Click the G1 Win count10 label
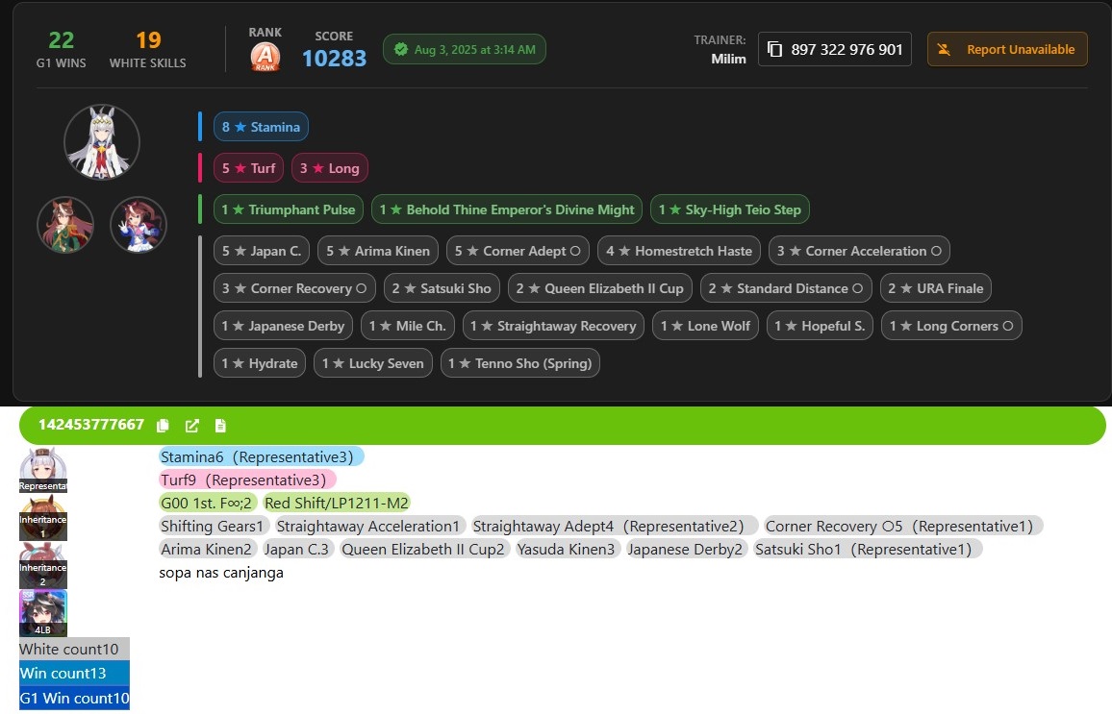This screenshot has width=1112, height=714. (x=74, y=698)
